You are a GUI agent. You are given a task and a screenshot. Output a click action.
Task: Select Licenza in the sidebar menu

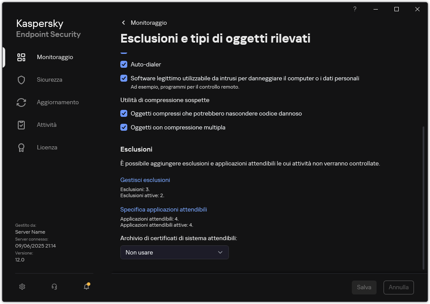47,147
